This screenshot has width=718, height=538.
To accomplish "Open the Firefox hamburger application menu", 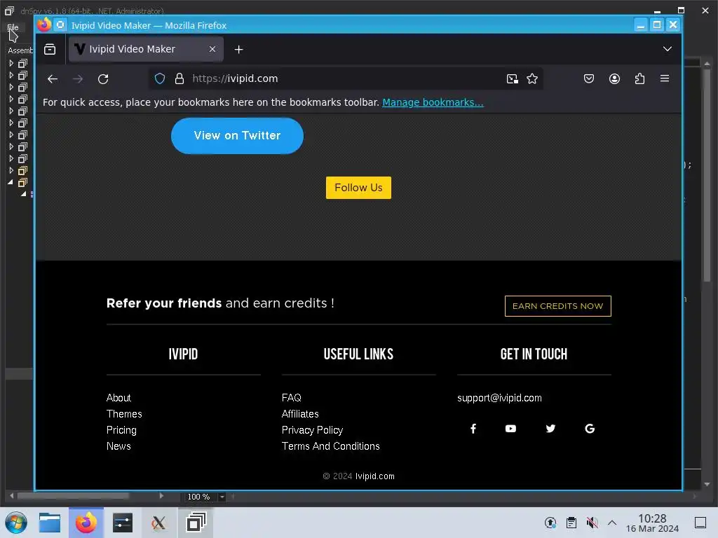I will pyautogui.click(x=665, y=78).
